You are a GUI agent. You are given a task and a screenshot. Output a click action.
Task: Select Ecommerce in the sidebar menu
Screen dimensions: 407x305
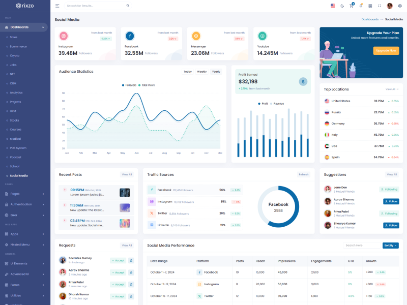pos(18,46)
